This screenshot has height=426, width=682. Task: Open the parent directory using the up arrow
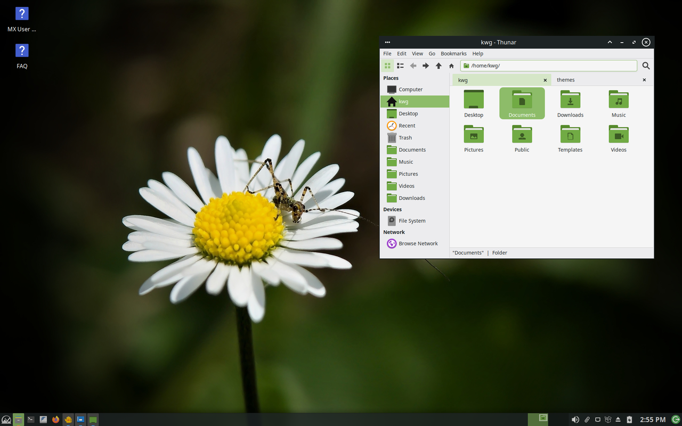point(438,65)
